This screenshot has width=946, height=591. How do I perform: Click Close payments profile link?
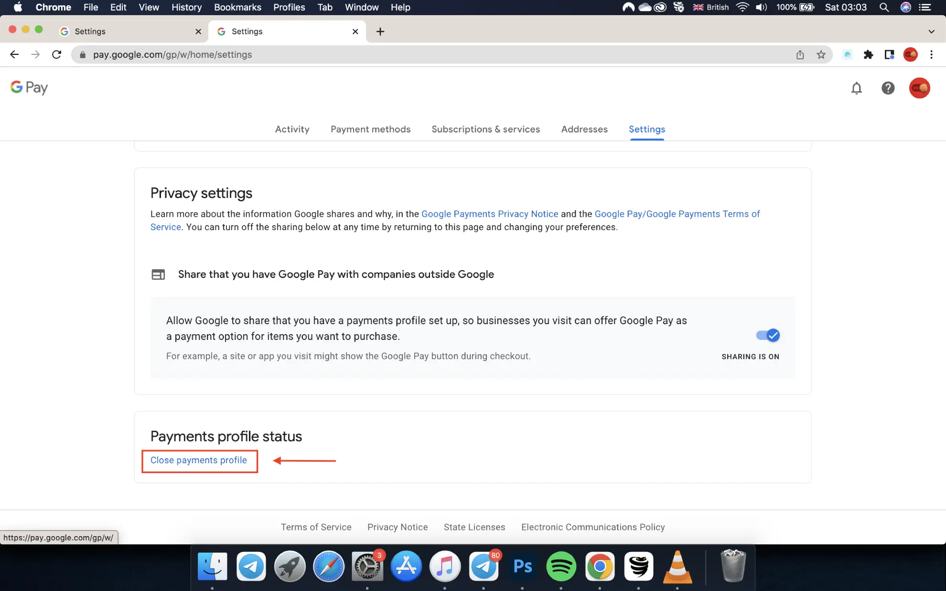coord(199,460)
